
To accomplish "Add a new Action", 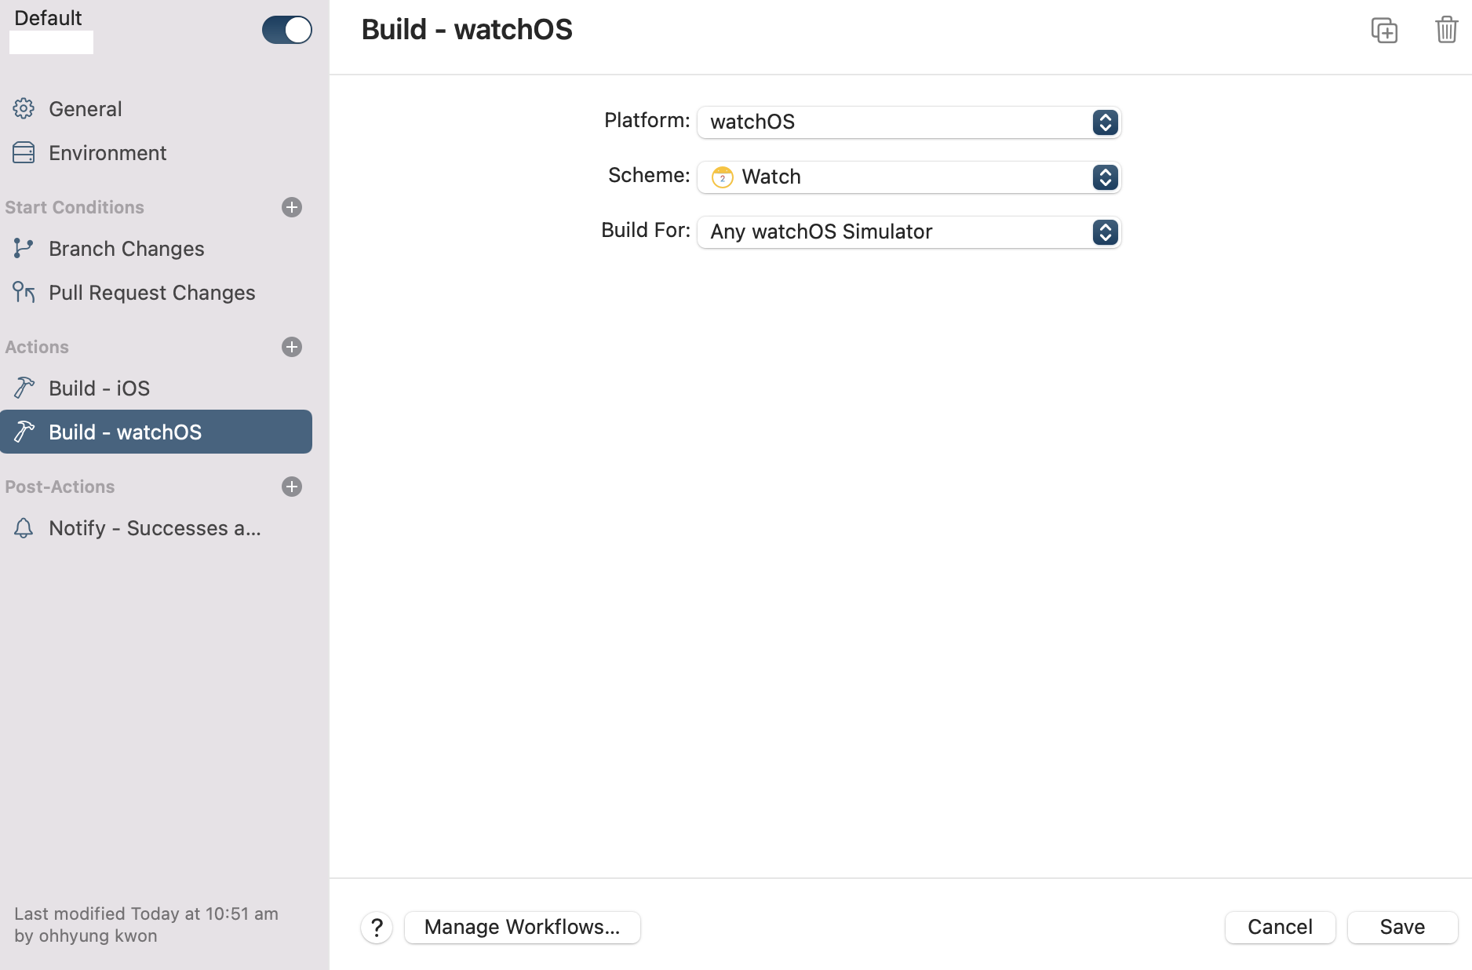I will (x=292, y=347).
